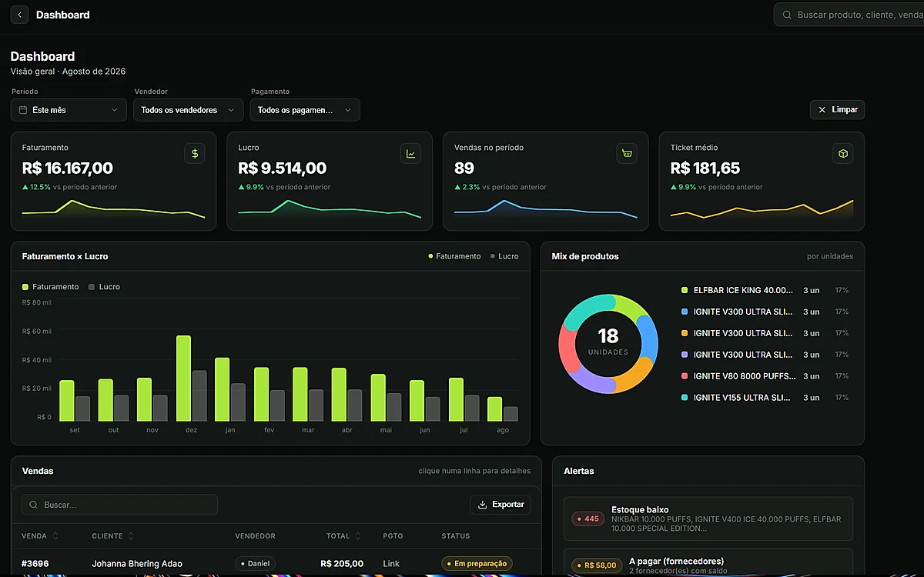Click the Em preparação status badge

point(477,564)
